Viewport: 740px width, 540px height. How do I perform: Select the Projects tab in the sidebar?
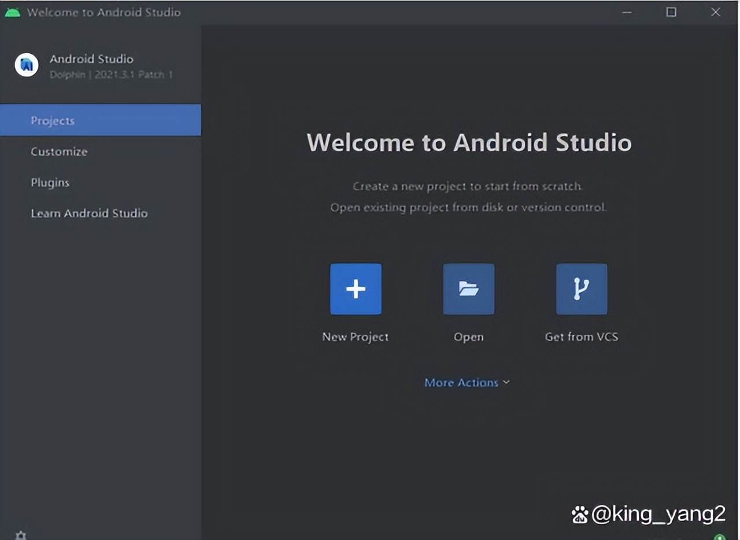(53, 120)
